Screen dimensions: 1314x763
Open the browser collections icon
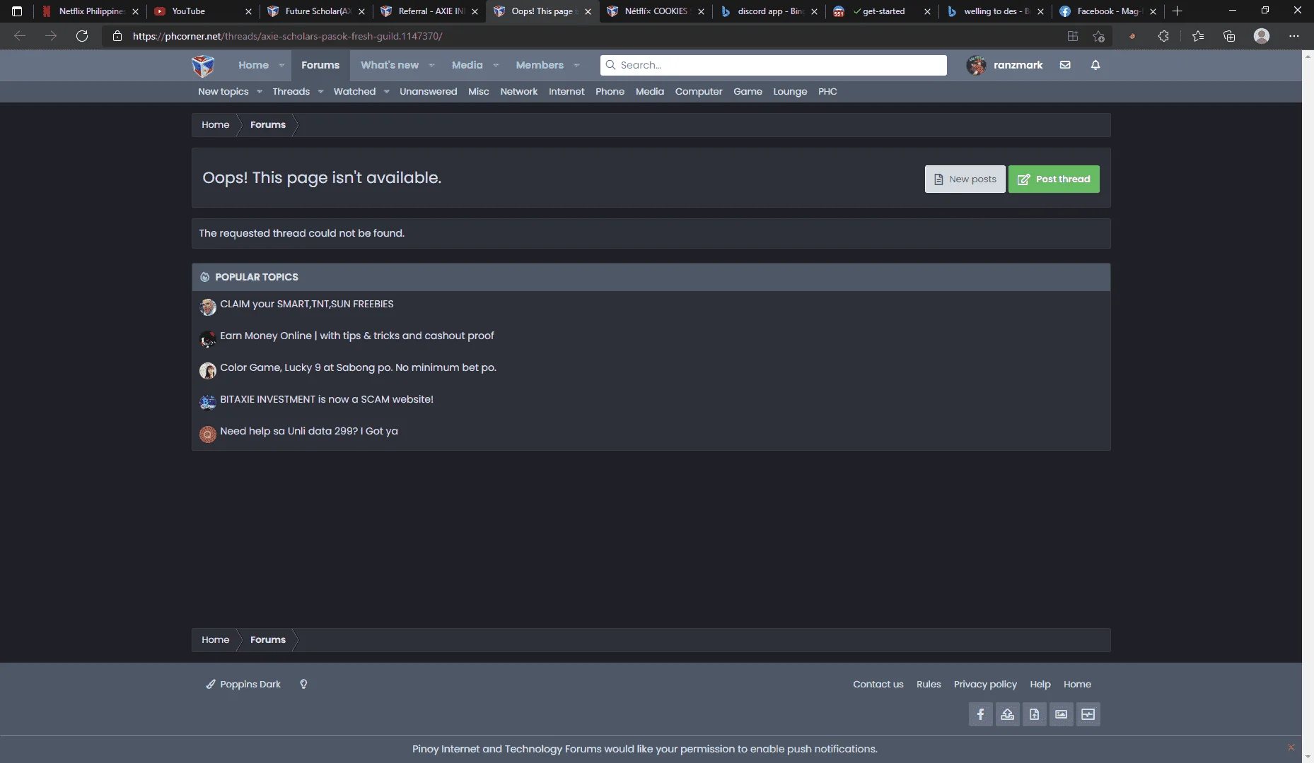pyautogui.click(x=1229, y=36)
